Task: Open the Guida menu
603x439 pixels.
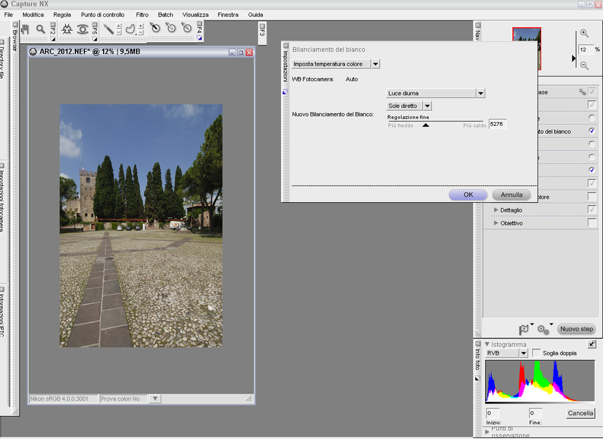Action: tap(256, 15)
